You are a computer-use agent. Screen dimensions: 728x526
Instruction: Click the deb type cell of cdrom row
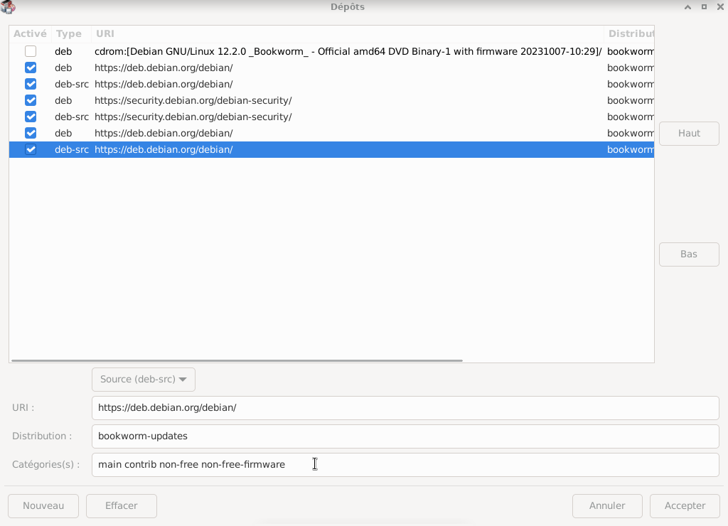pyautogui.click(x=63, y=51)
